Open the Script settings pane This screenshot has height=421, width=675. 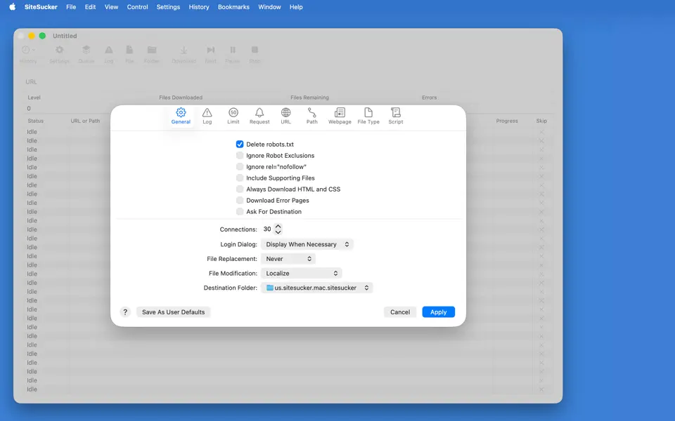point(395,116)
